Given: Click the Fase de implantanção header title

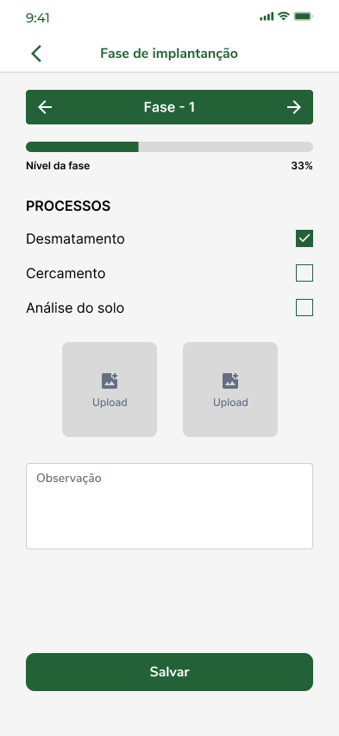Looking at the screenshot, I should click(x=169, y=54).
